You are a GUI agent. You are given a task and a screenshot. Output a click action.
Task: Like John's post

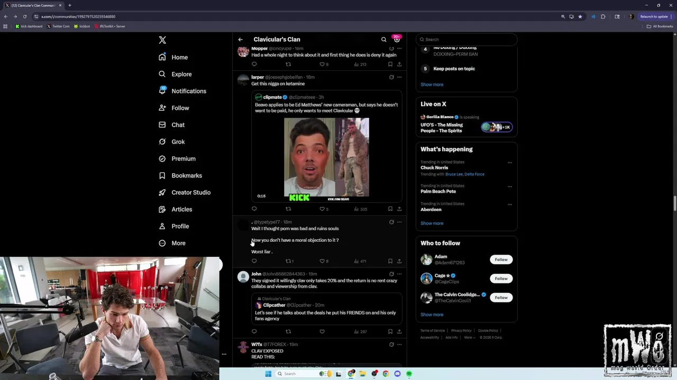(322, 331)
